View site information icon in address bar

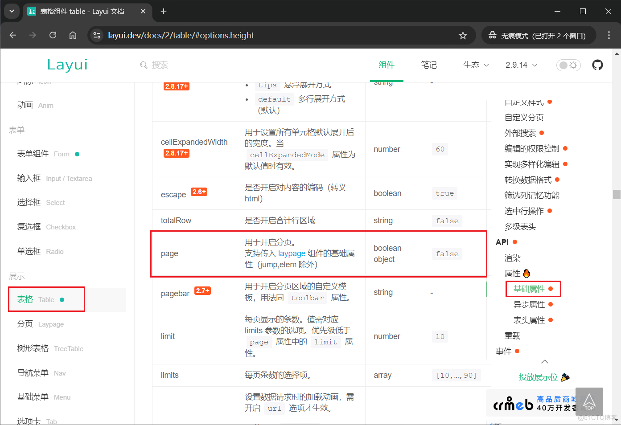click(x=97, y=35)
